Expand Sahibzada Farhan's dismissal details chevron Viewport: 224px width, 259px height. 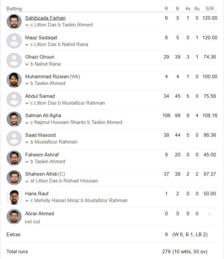[27, 25]
